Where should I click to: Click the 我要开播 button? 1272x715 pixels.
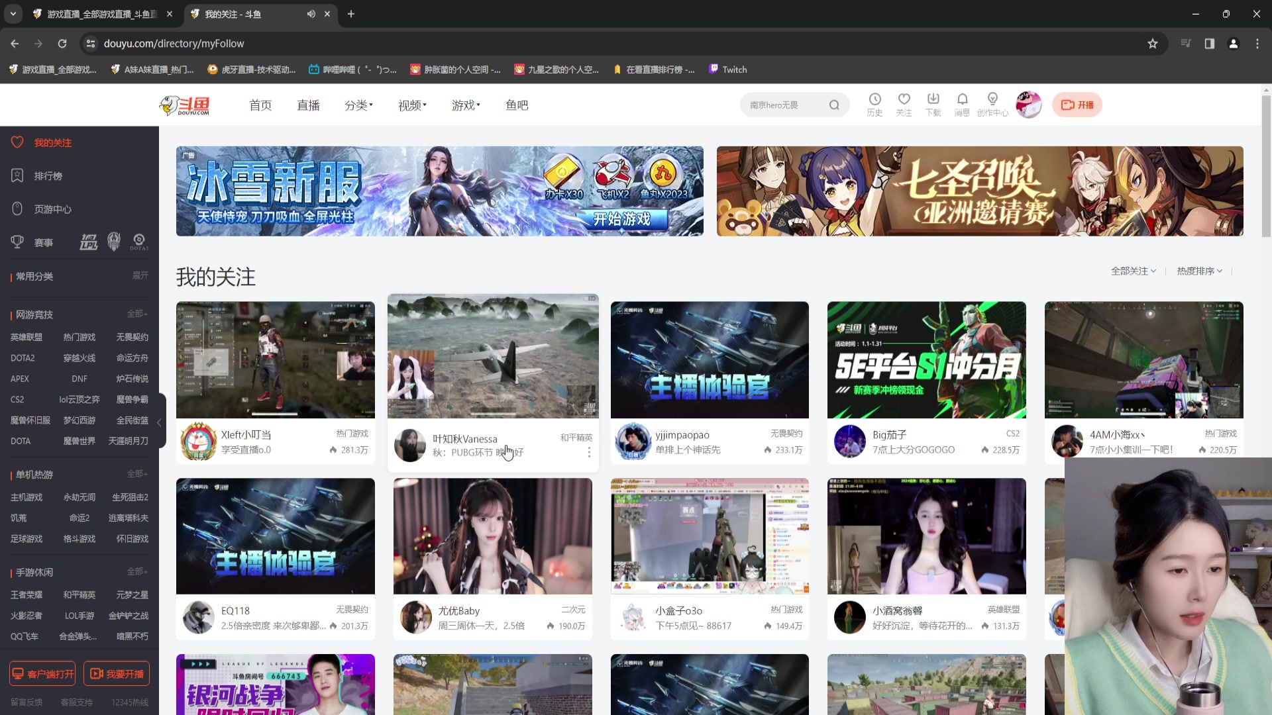click(x=117, y=674)
